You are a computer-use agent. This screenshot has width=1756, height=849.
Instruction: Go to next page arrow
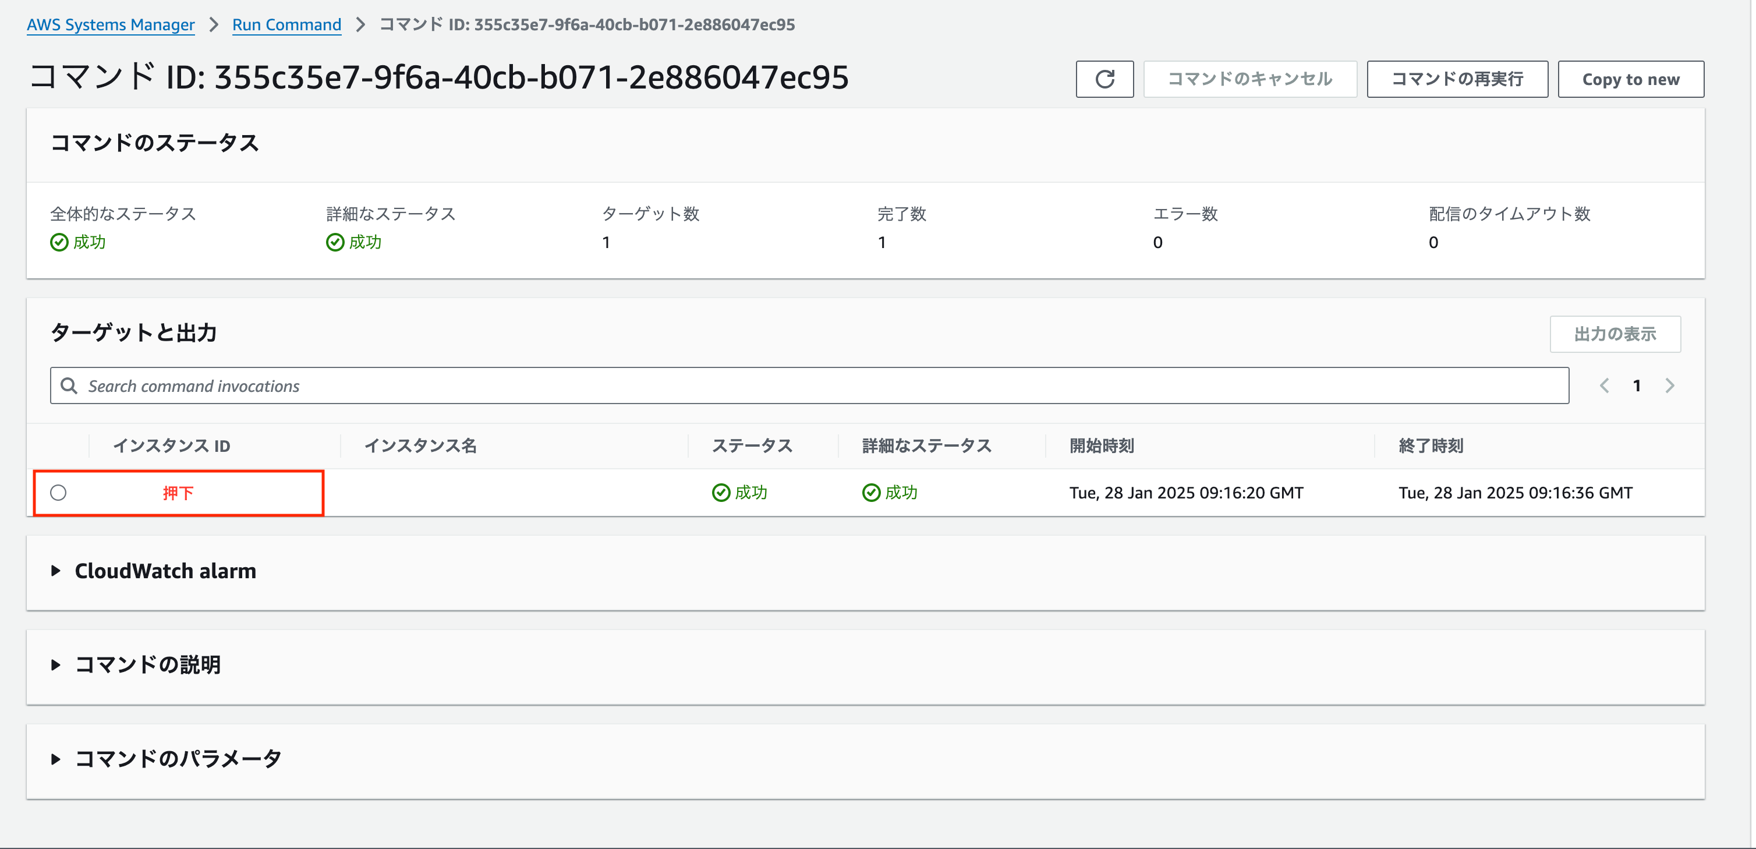pyautogui.click(x=1669, y=386)
